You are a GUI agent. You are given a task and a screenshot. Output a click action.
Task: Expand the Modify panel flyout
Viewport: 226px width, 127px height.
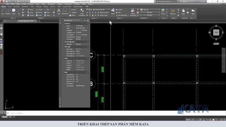[41, 18]
